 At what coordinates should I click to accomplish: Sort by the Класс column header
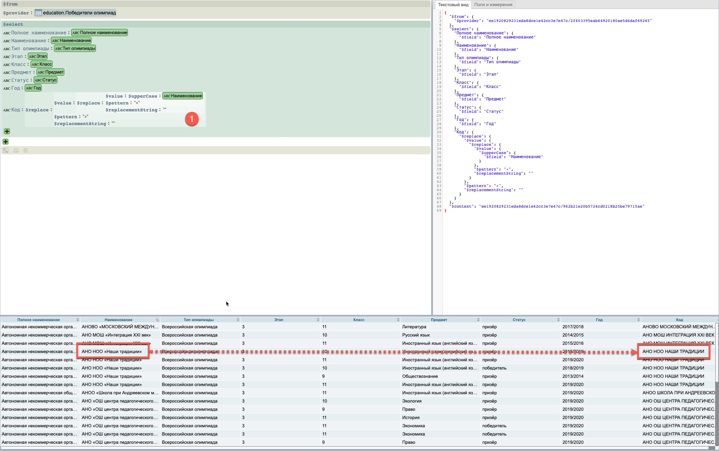(359, 320)
